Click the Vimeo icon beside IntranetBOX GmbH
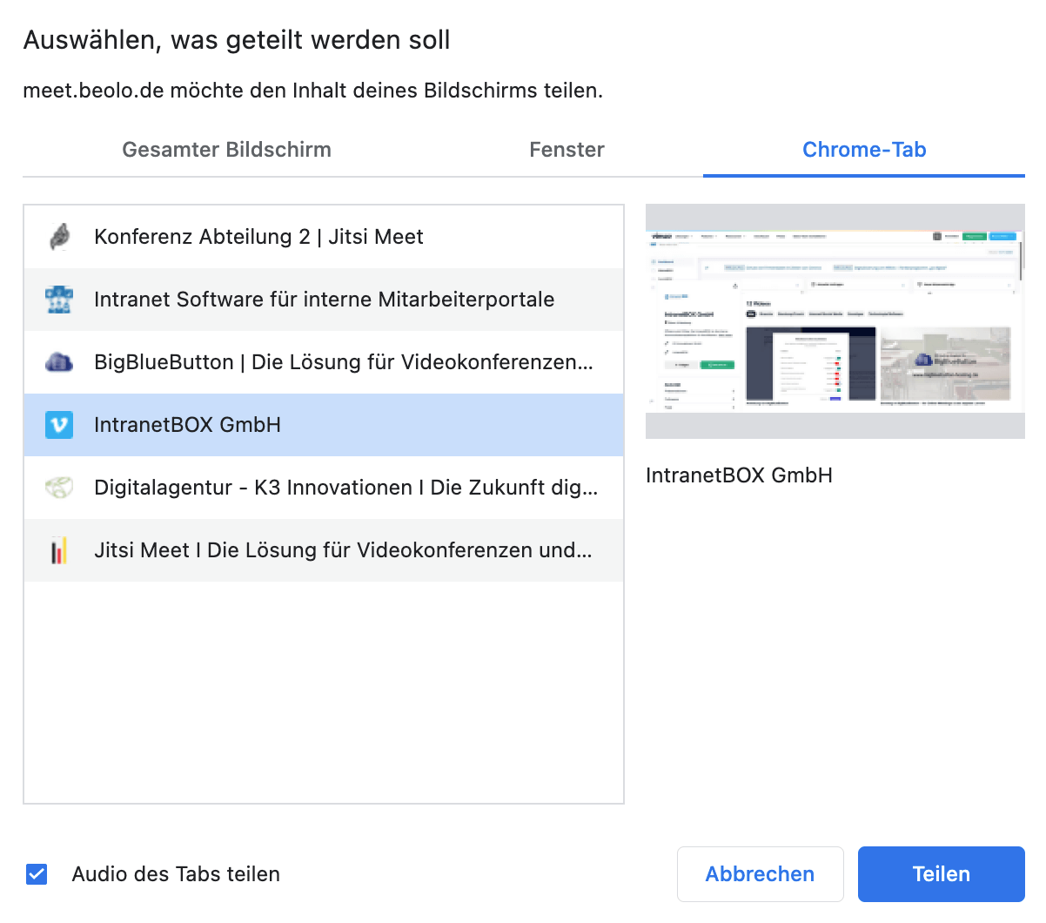 click(59, 425)
